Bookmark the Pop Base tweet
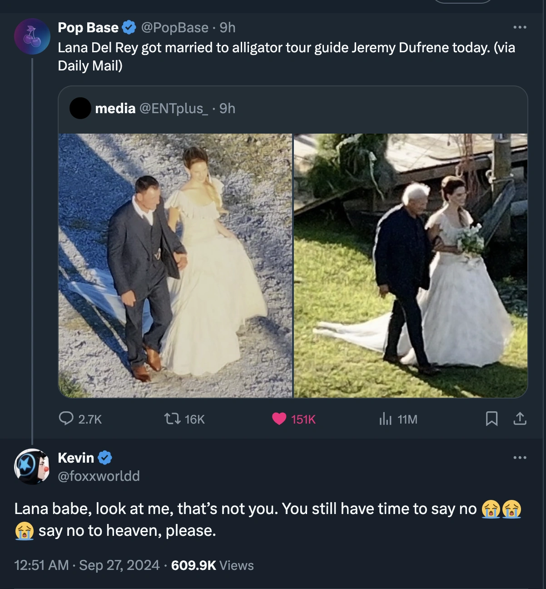Viewport: 546px width, 589px height. pyautogui.click(x=491, y=419)
